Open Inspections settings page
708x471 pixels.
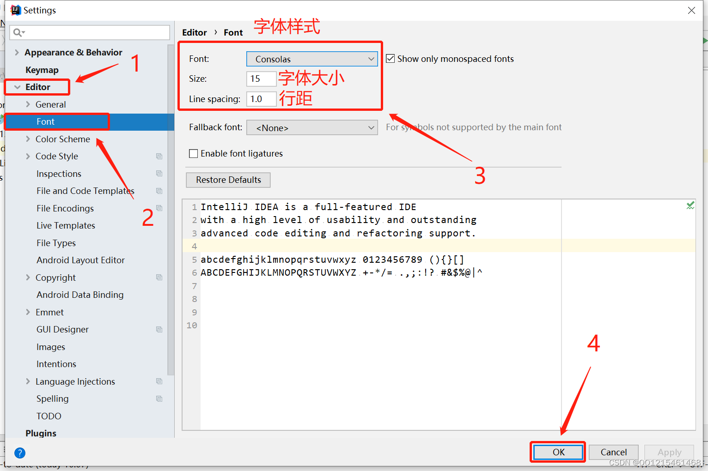[59, 174]
